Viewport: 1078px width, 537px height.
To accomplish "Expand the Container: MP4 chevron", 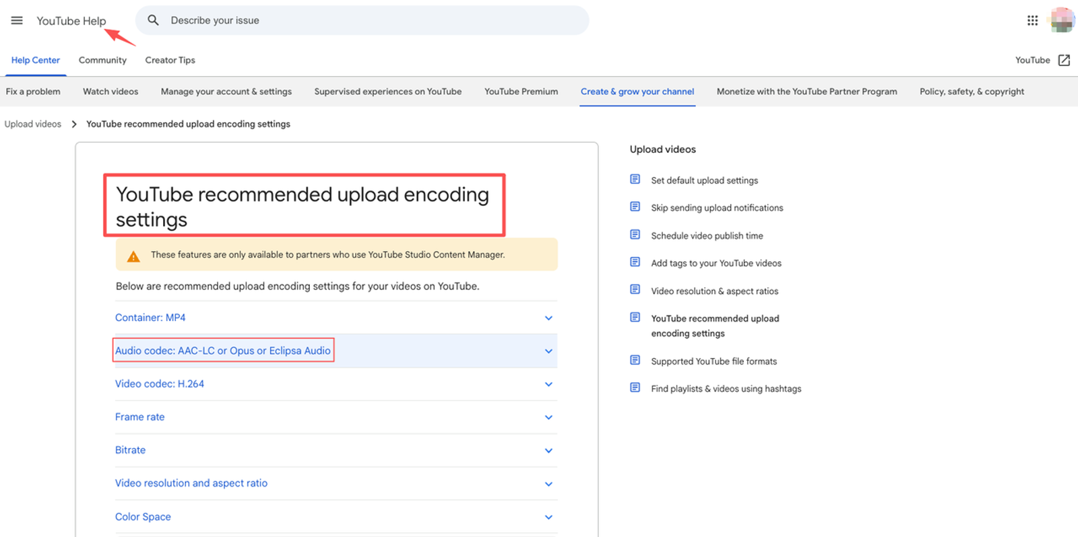I will [548, 318].
